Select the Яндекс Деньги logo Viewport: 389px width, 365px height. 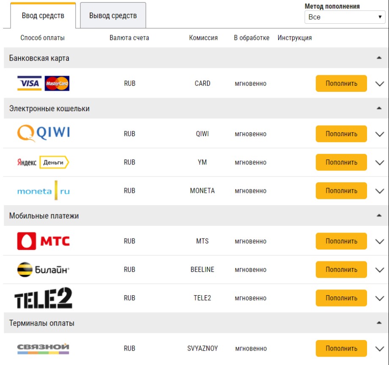coord(43,162)
